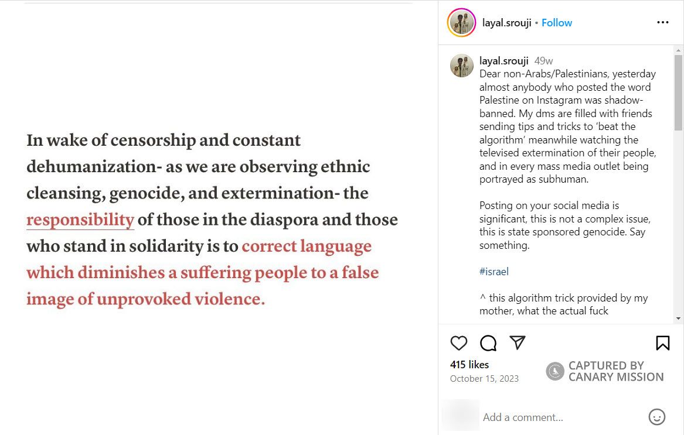The image size is (684, 435).
Task: Open emoji picker smiley icon
Action: 657,417
